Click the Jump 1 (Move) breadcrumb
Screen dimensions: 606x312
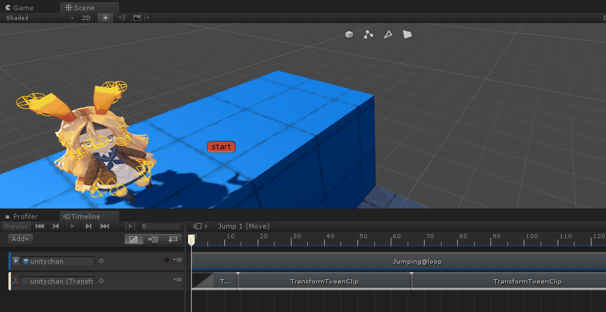(244, 226)
